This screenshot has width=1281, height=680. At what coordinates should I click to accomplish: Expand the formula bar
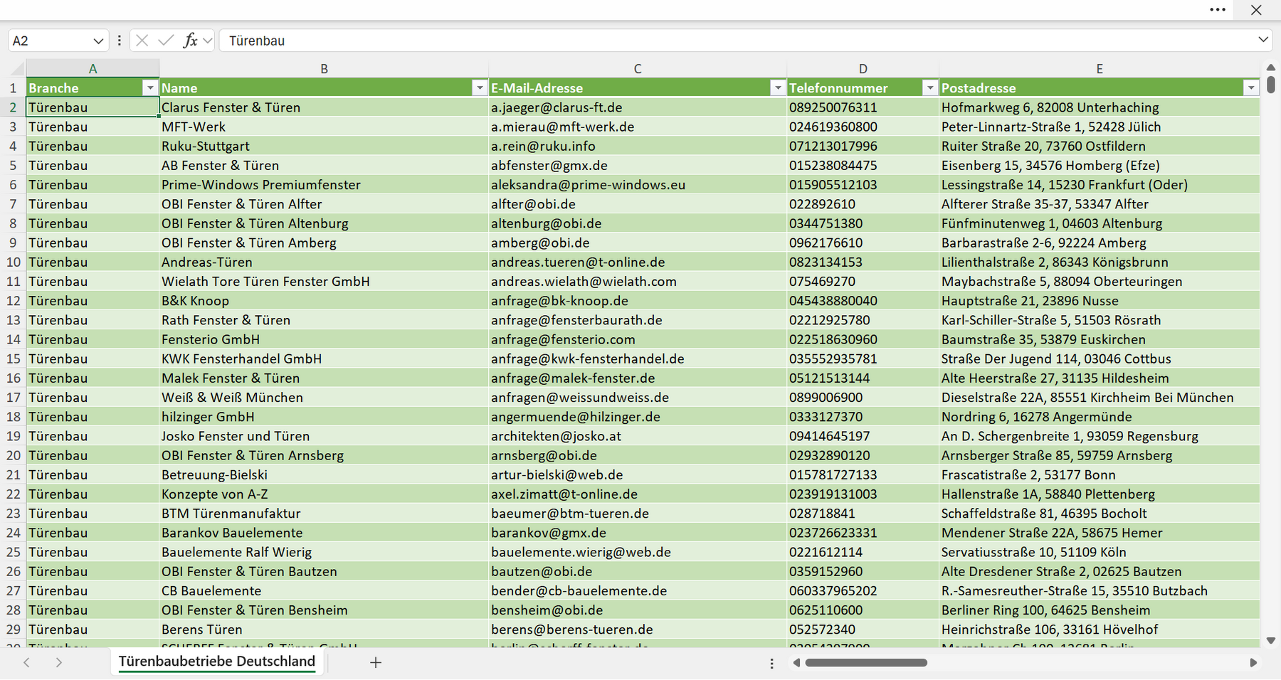(x=1263, y=40)
